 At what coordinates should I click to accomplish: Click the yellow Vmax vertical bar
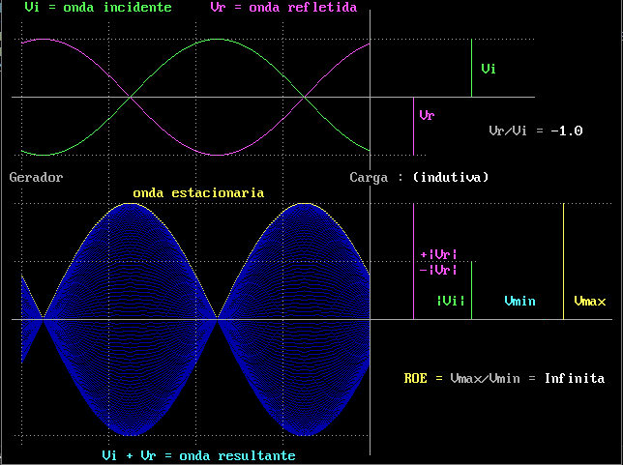[563, 261]
